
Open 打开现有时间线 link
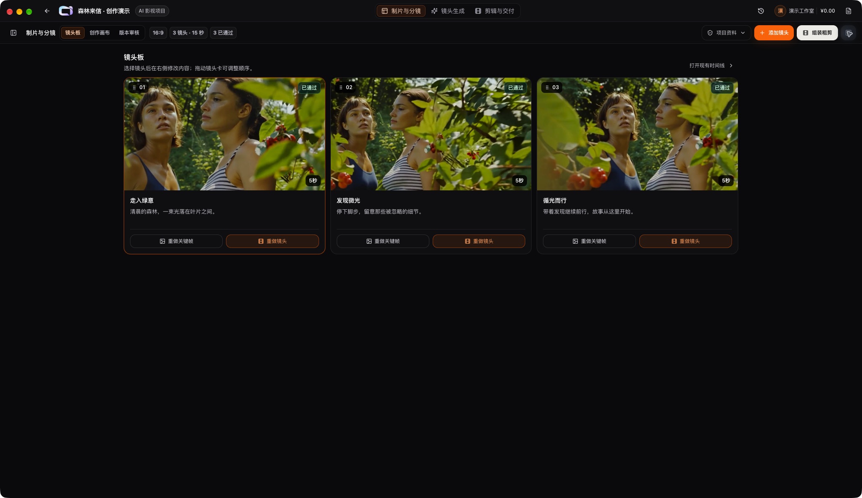pos(711,66)
